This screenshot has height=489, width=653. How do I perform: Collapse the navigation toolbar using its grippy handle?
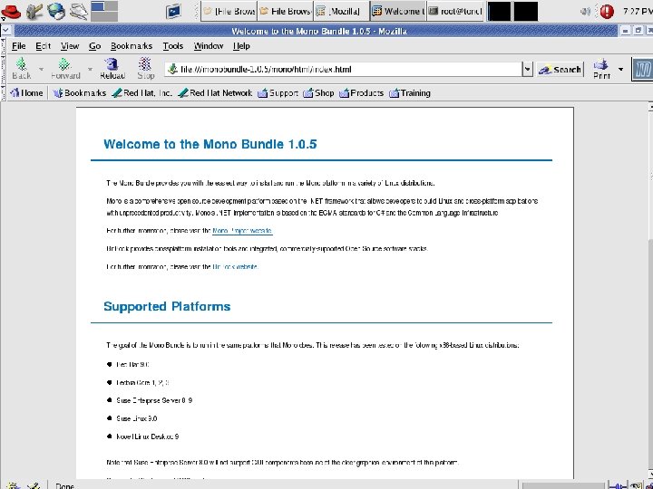[5, 69]
